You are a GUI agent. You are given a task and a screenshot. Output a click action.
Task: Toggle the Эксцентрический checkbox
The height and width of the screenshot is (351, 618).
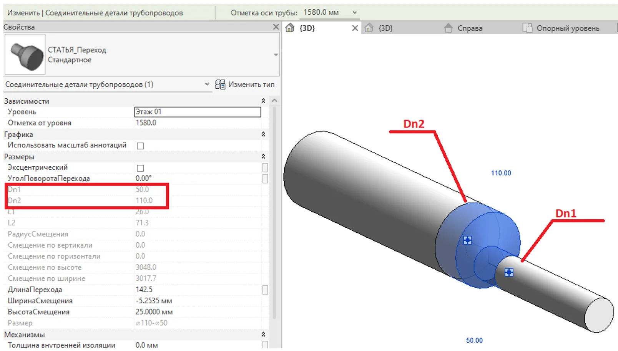pyautogui.click(x=140, y=168)
